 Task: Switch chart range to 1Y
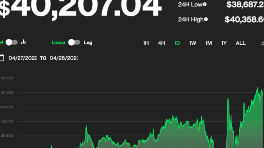(x=224, y=43)
